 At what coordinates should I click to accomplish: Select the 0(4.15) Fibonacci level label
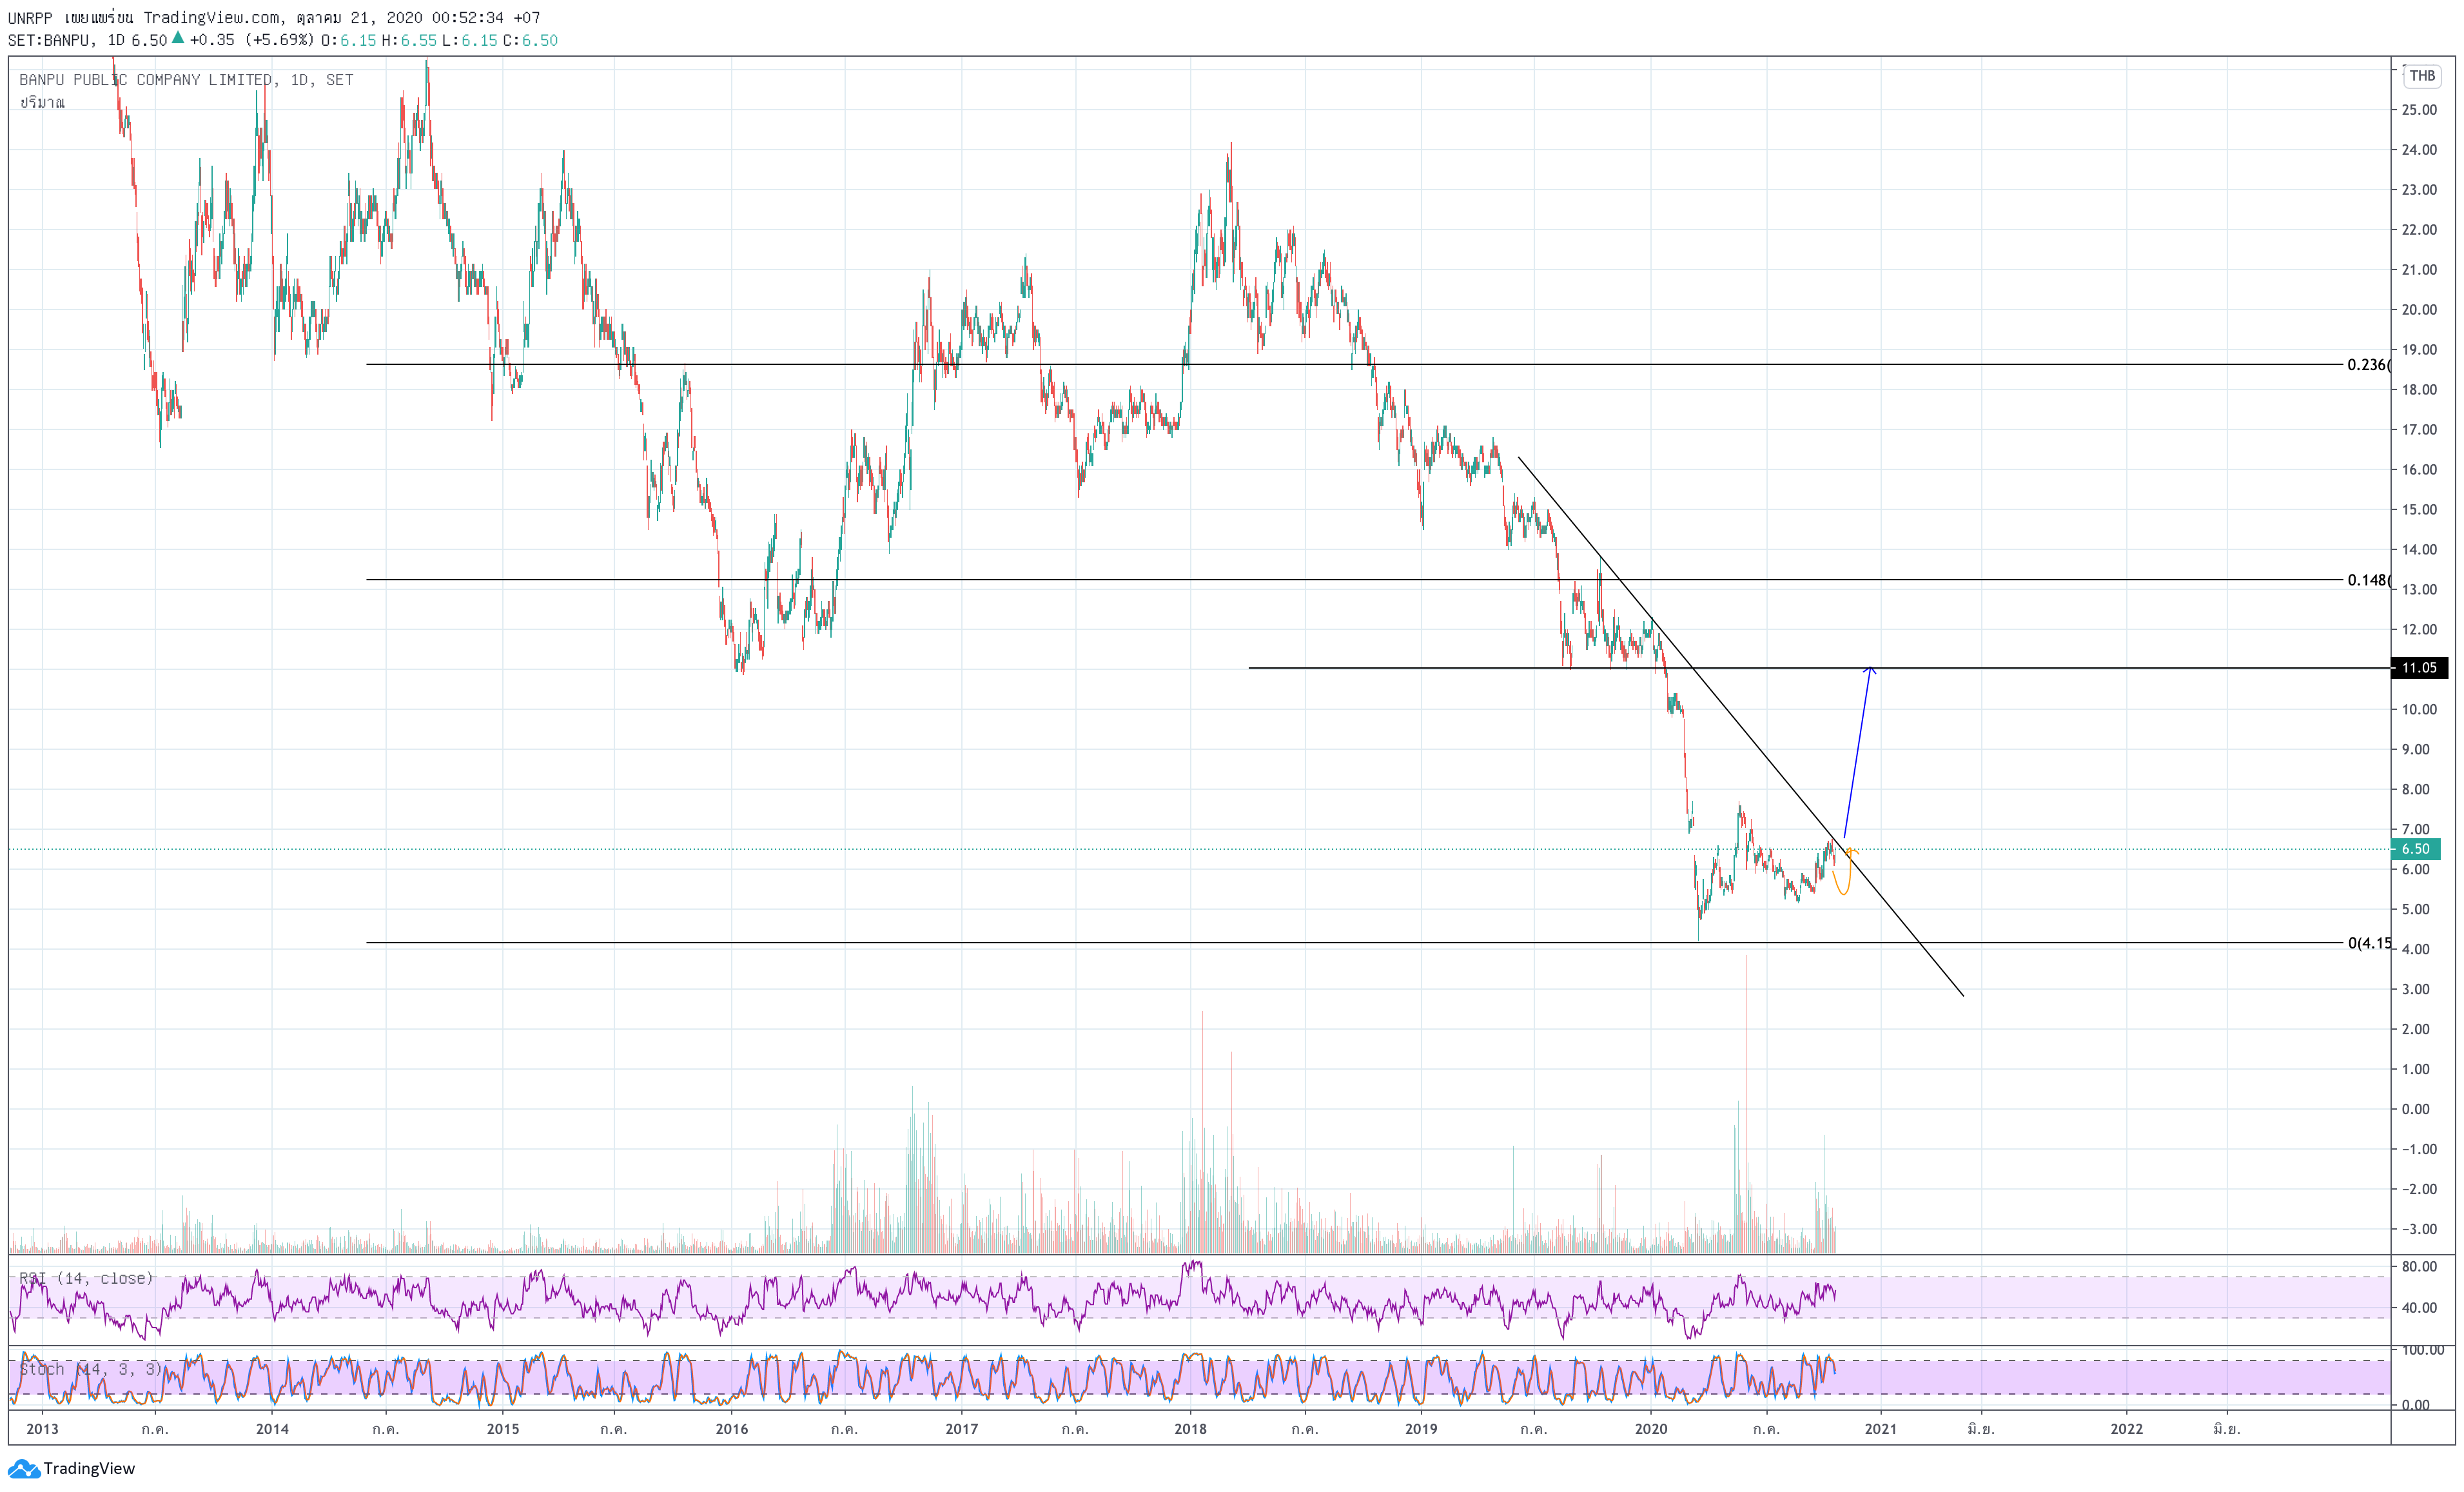[2369, 943]
